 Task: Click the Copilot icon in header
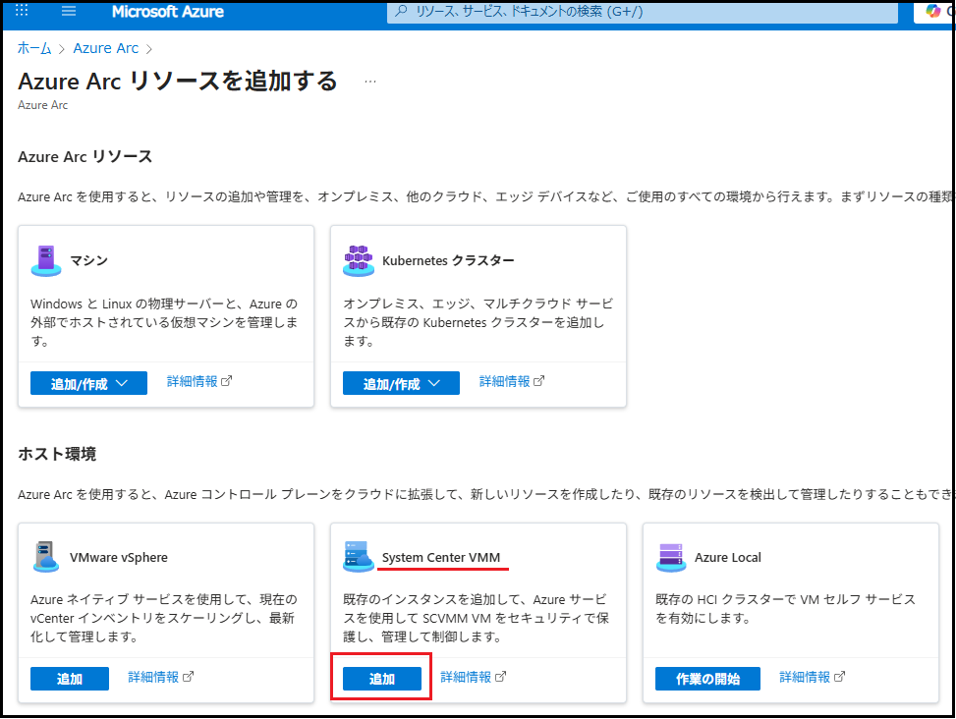pyautogui.click(x=933, y=11)
